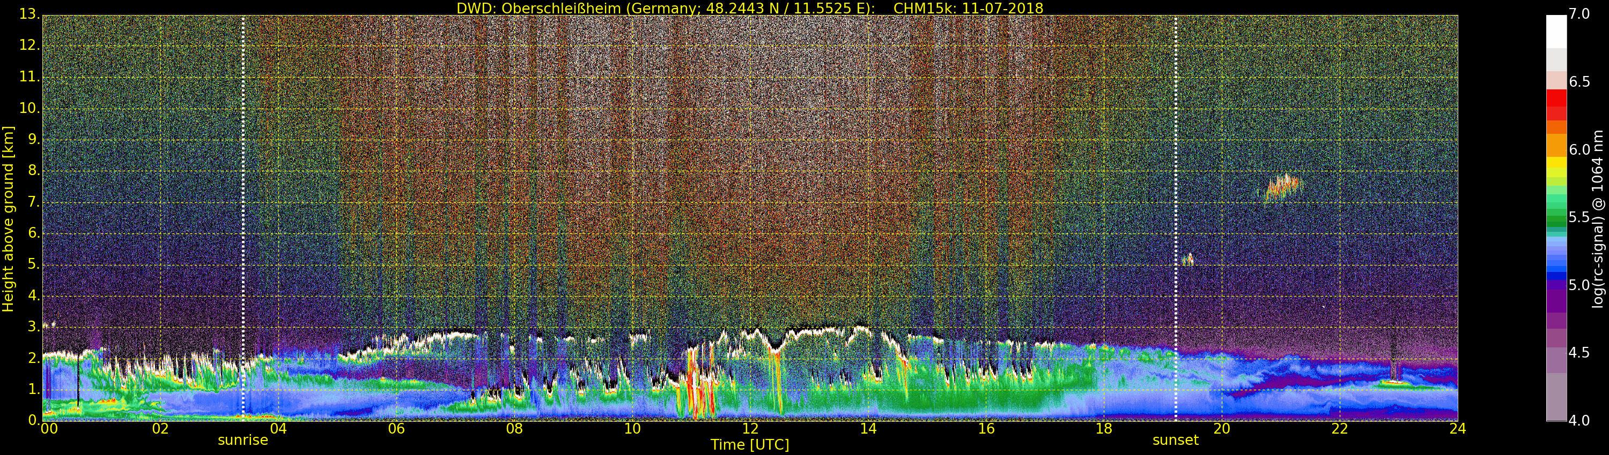The image size is (1609, 455).
Task: Click the 3 km tick label on the height axis
Action: point(34,327)
